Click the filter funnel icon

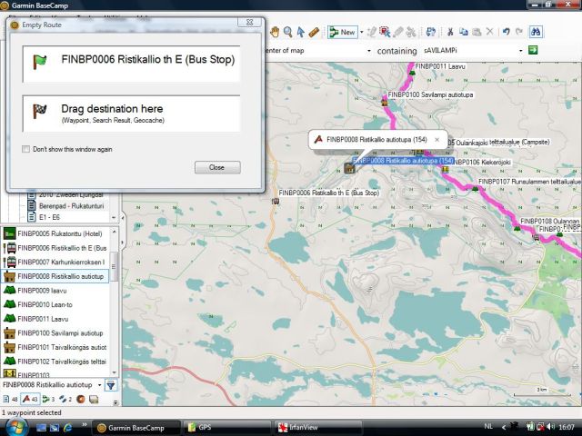[x=111, y=385]
